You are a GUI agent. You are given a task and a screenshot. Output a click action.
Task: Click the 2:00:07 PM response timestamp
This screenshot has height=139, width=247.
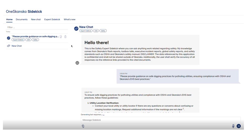(88, 92)
